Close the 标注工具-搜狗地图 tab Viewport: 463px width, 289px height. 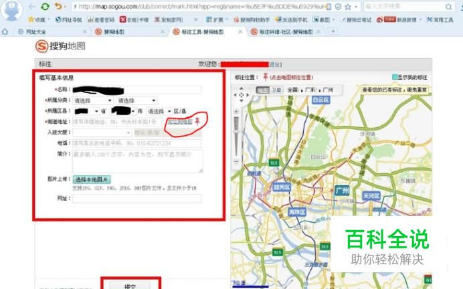[x=240, y=31]
